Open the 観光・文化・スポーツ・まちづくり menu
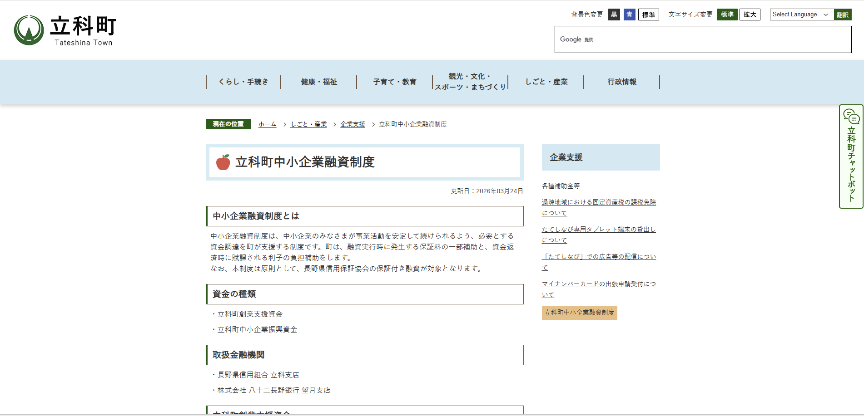864x416 pixels. tap(470, 82)
